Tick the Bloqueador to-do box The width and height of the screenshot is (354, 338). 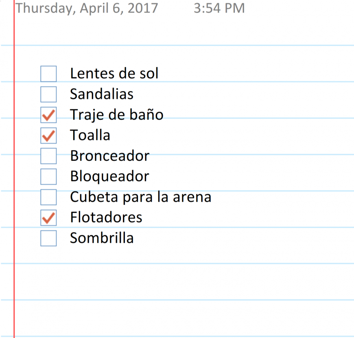48,176
